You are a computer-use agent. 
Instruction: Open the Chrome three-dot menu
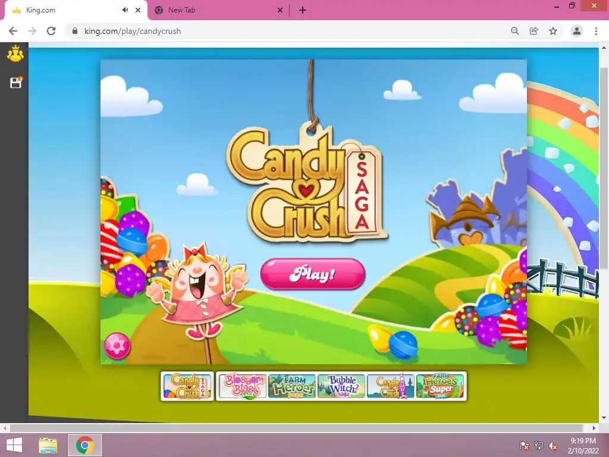point(596,31)
